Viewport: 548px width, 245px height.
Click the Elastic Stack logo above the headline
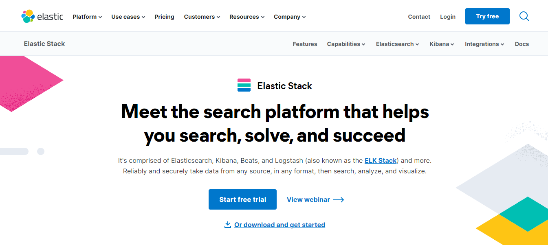[244, 85]
